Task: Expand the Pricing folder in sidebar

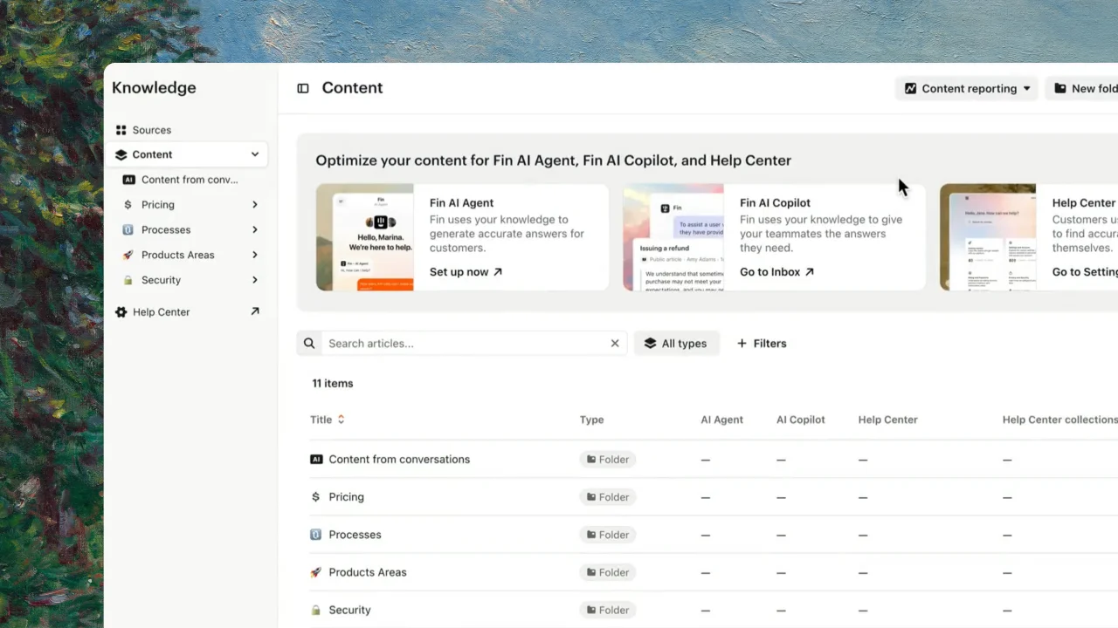Action: [255, 205]
